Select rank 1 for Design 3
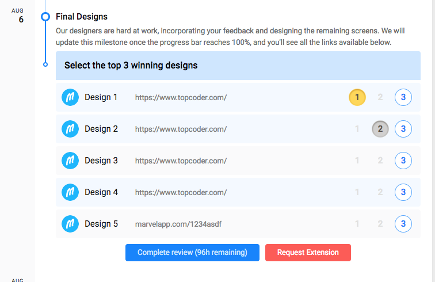This screenshot has width=435, height=282. tap(357, 161)
